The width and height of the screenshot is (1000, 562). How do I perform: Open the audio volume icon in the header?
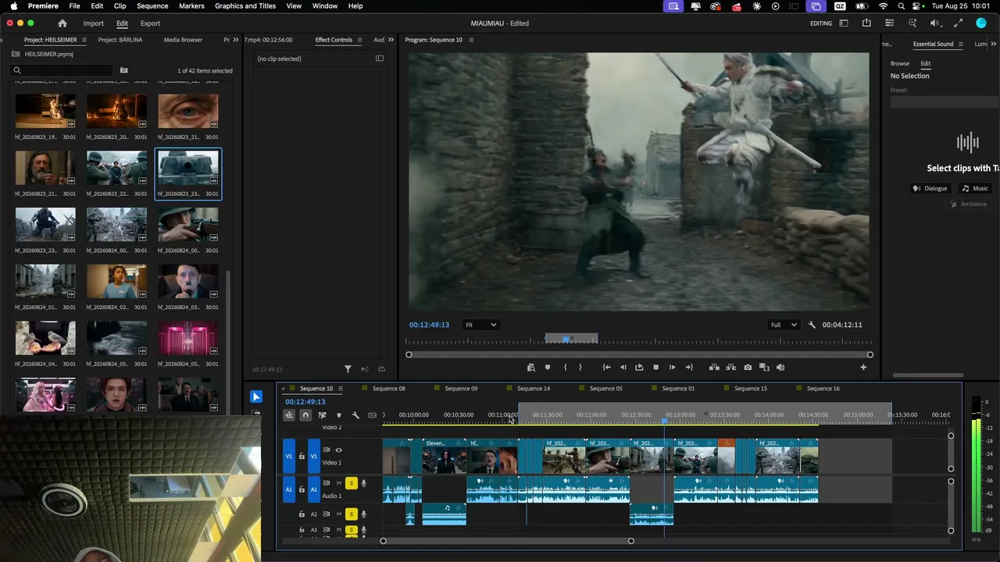(x=935, y=23)
